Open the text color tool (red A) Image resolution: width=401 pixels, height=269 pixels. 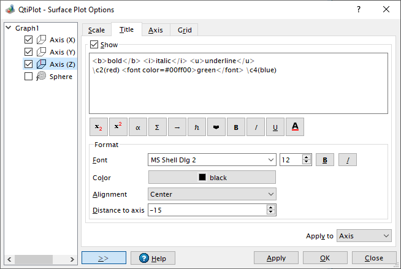pos(295,127)
